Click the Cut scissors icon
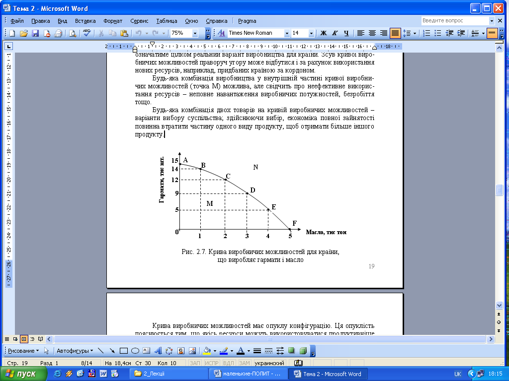The width and height of the screenshot is (509, 381). 101,33
